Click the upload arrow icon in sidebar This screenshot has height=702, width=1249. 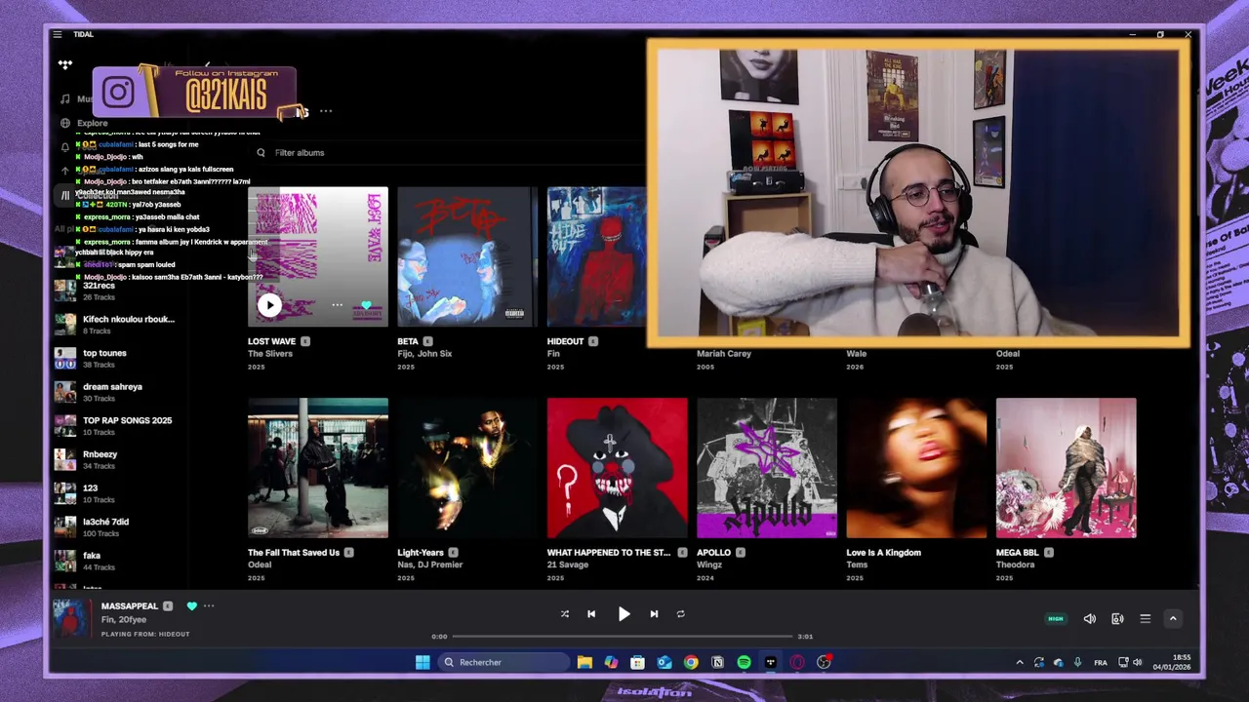tap(65, 171)
